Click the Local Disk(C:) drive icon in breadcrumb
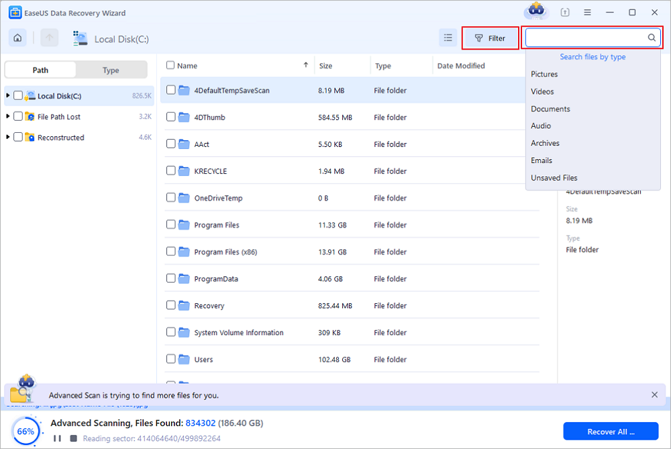 (x=80, y=38)
